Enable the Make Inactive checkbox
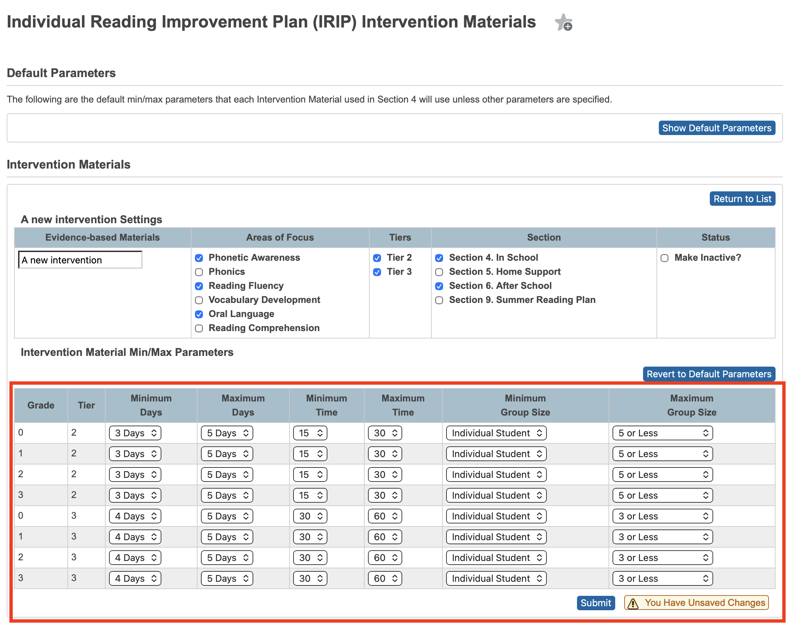 (664, 258)
